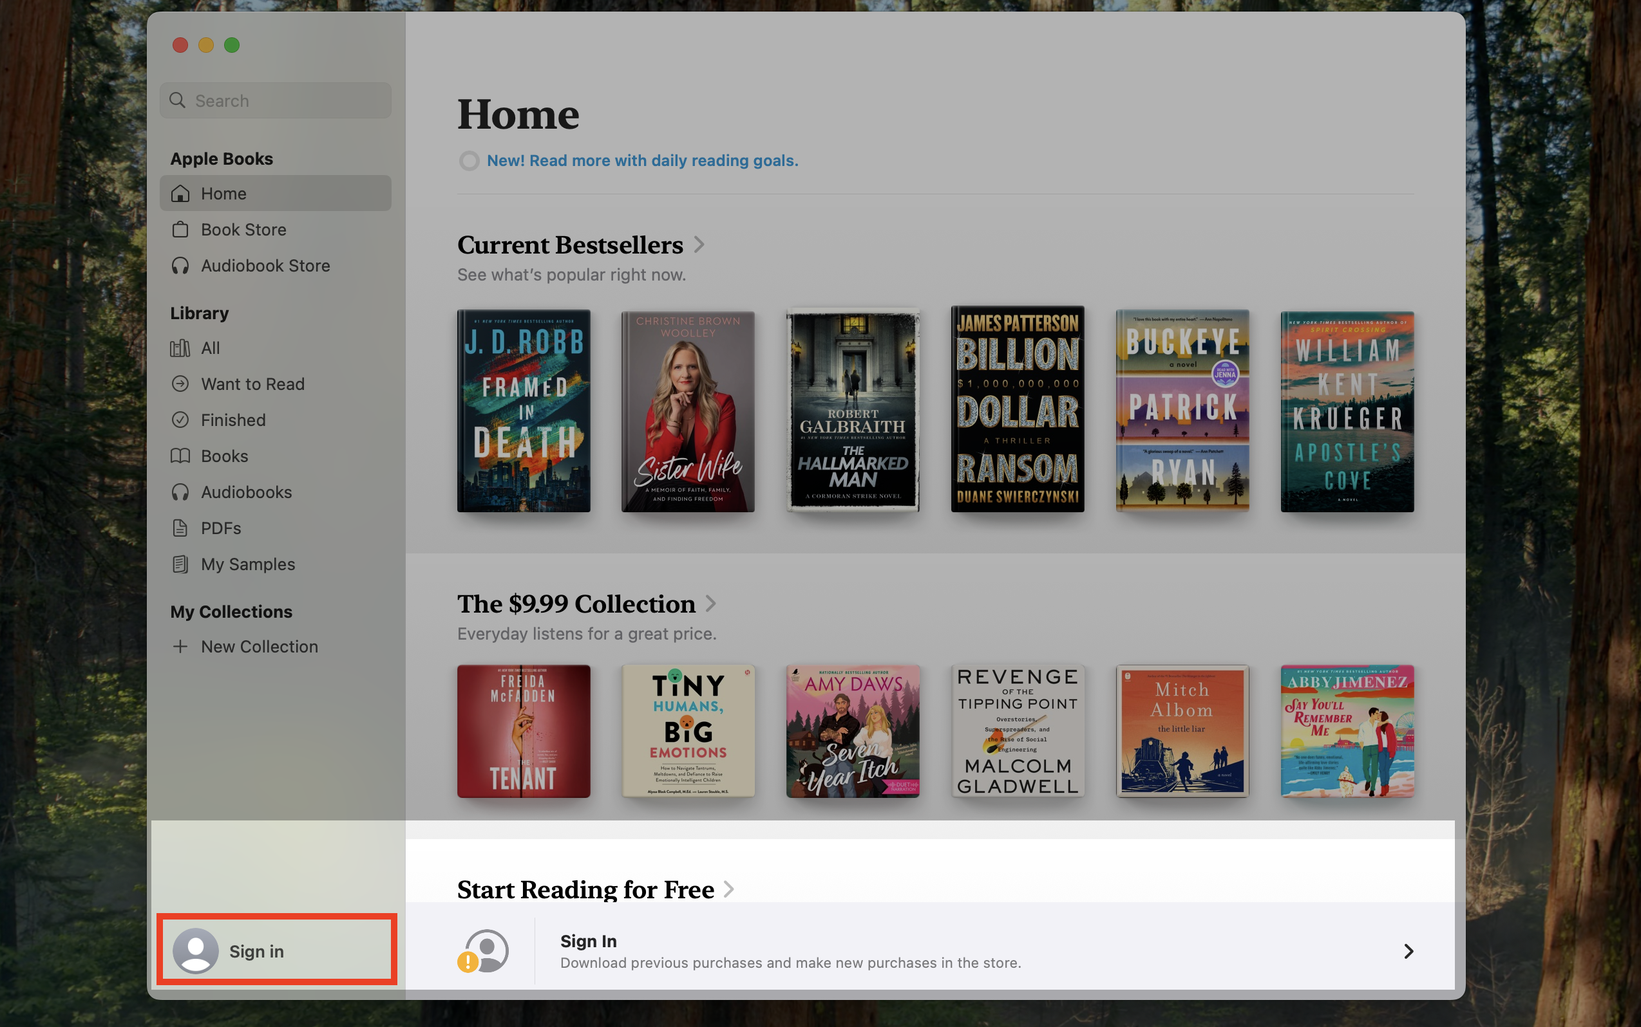Click the All library books icon
This screenshot has height=1027, width=1641.
pos(180,347)
